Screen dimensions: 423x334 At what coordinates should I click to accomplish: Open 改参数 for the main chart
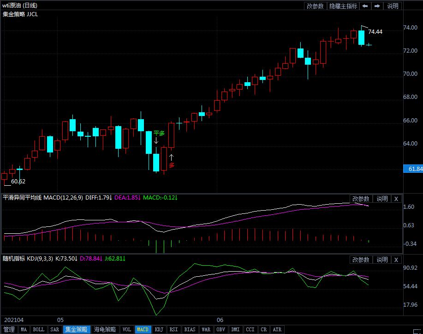point(315,6)
